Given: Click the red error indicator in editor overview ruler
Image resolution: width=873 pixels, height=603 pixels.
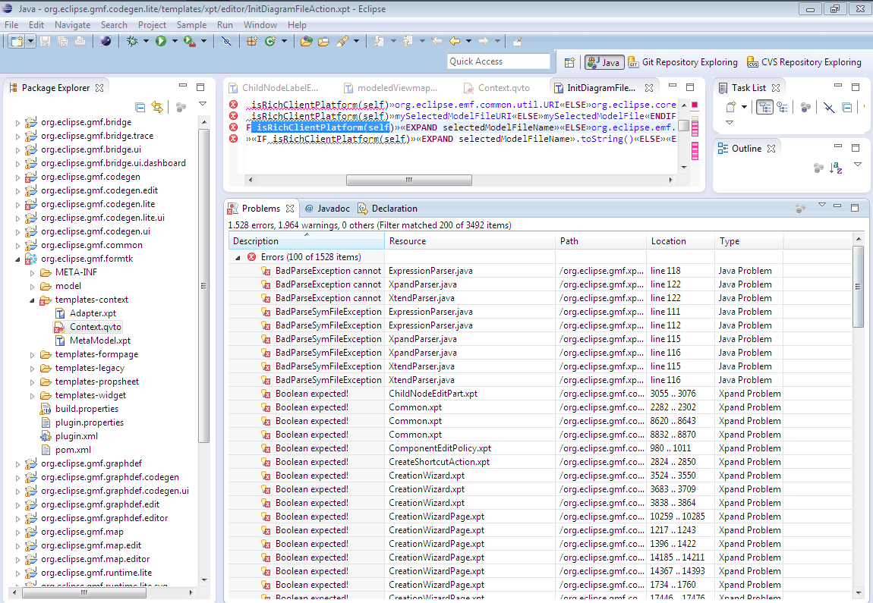Looking at the screenshot, I should (x=695, y=105).
